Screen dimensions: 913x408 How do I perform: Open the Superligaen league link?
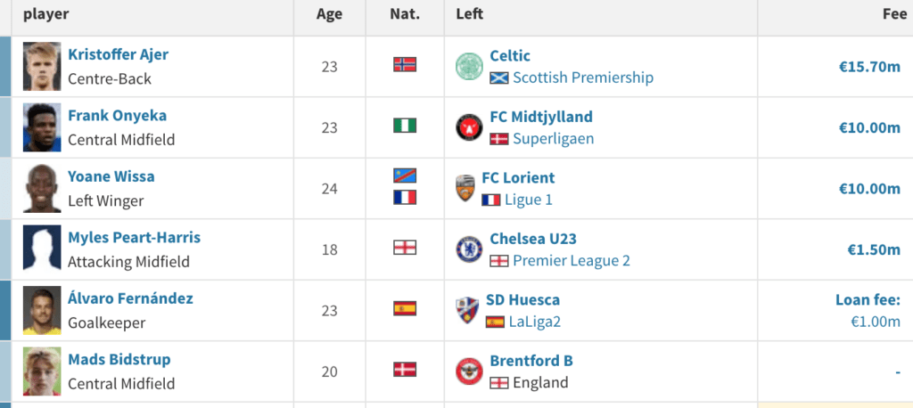pyautogui.click(x=553, y=139)
